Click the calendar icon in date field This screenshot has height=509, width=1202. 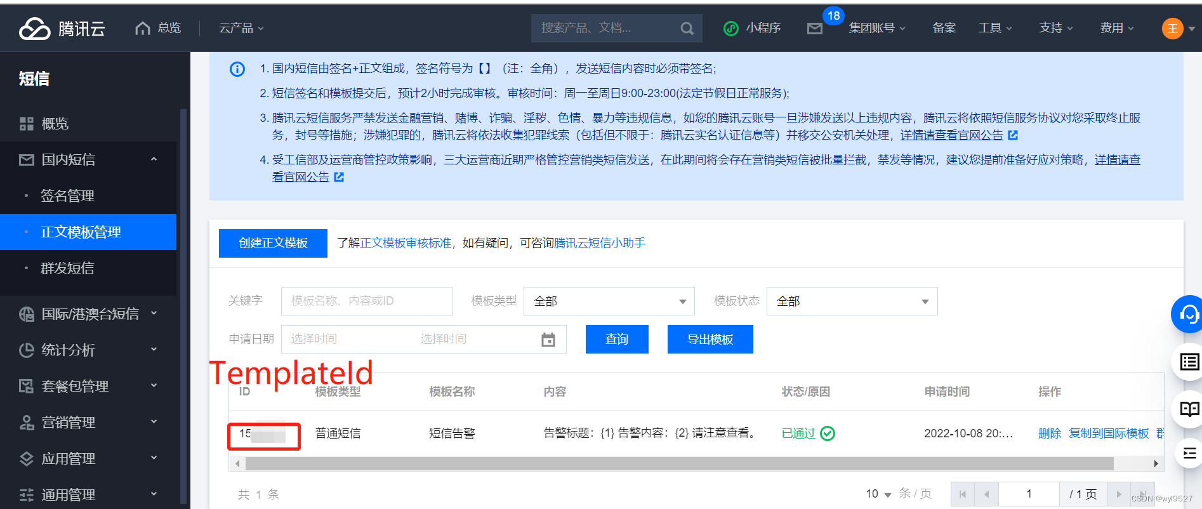(548, 340)
